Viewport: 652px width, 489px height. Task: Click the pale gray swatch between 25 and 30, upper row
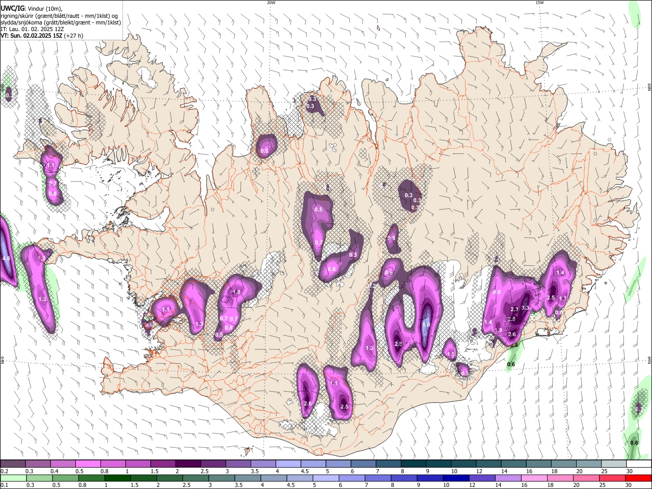(614, 464)
